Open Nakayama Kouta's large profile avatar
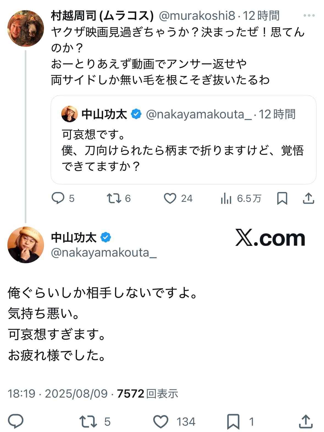Screen dimensions: 324x432 click(x=26, y=244)
